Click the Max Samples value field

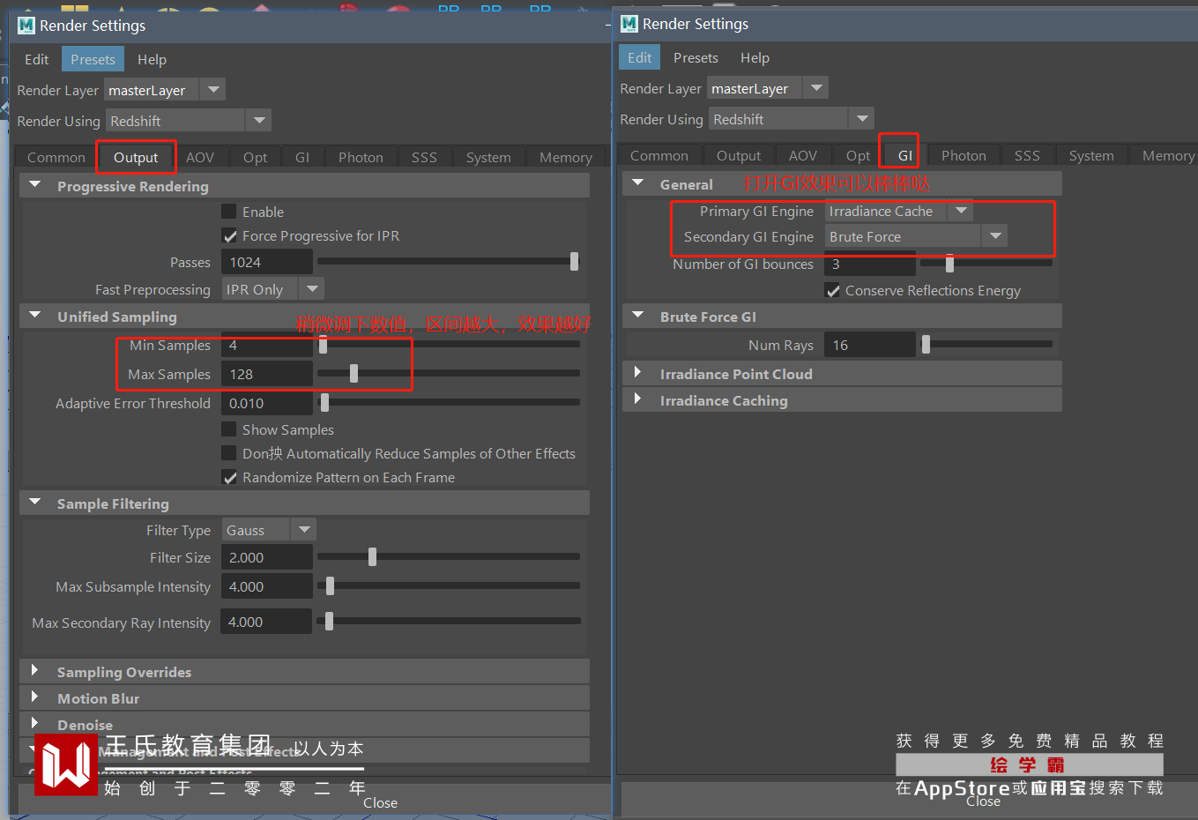pos(267,374)
